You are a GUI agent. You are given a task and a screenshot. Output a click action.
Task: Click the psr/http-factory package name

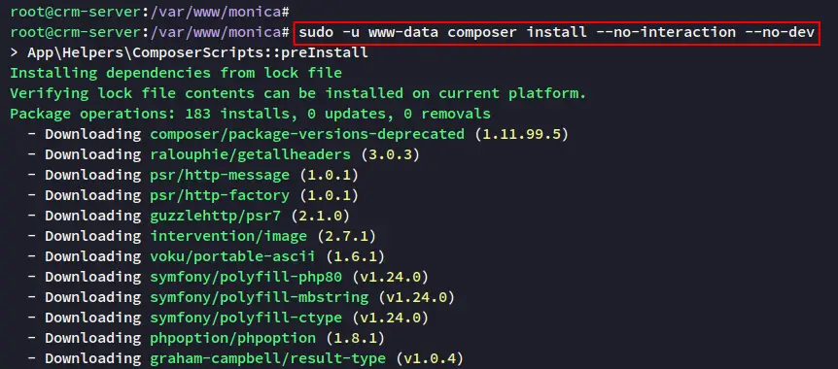click(x=220, y=195)
